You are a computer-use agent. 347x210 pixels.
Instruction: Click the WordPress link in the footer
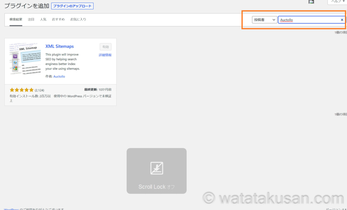11,209
